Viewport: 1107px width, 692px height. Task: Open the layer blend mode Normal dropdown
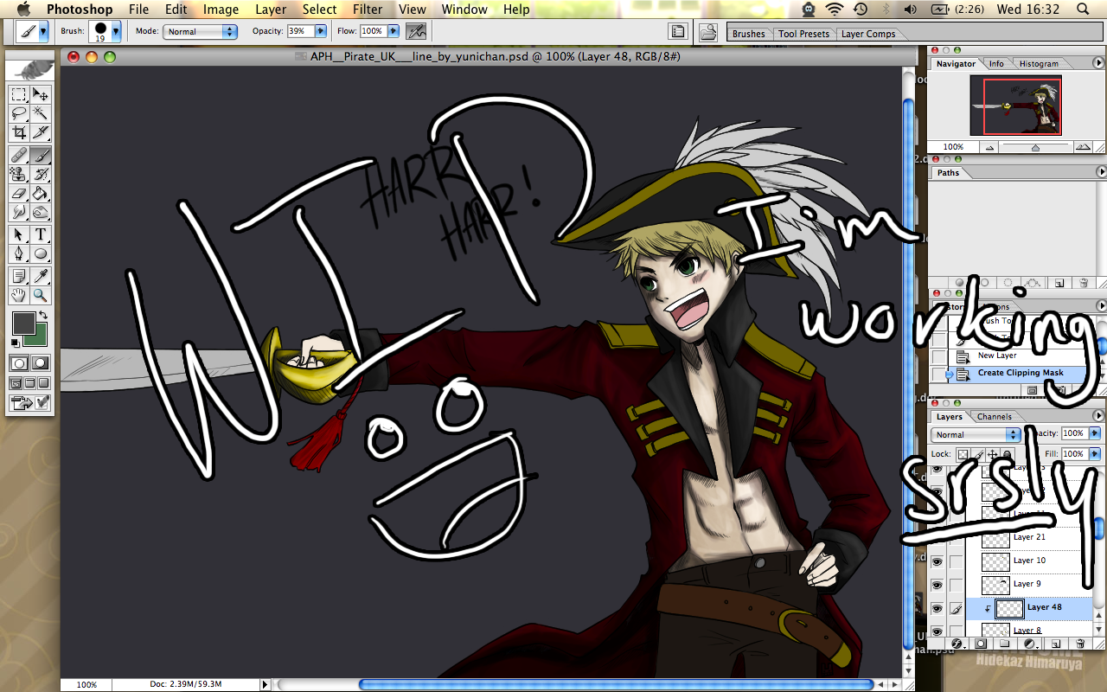(976, 434)
